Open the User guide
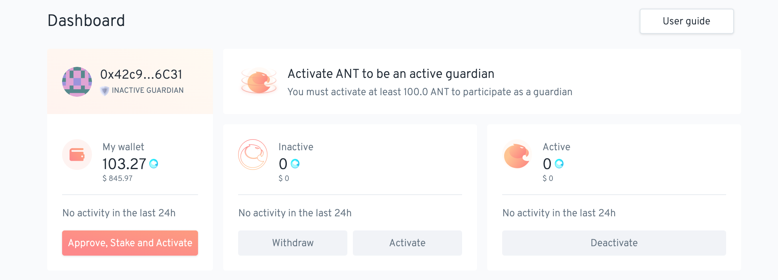 click(x=686, y=21)
